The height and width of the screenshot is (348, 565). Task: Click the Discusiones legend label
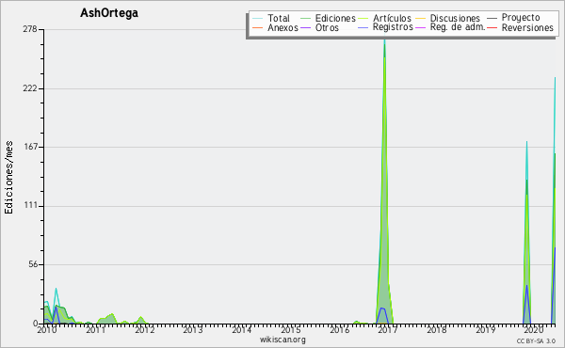[x=455, y=18]
